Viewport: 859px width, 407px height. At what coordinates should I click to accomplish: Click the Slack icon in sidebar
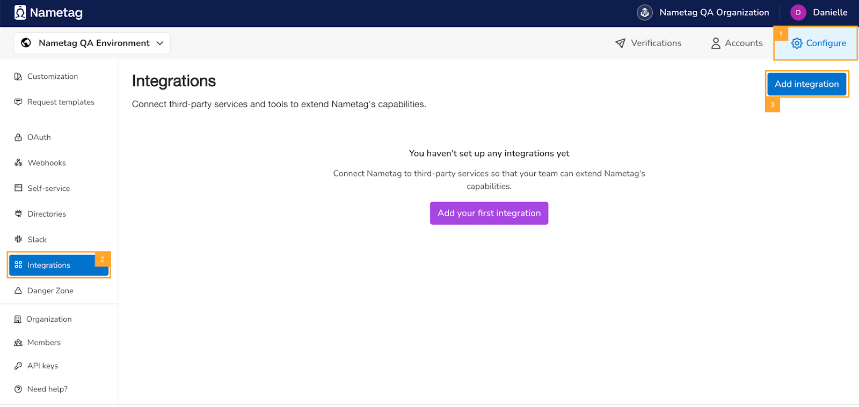[18, 239]
